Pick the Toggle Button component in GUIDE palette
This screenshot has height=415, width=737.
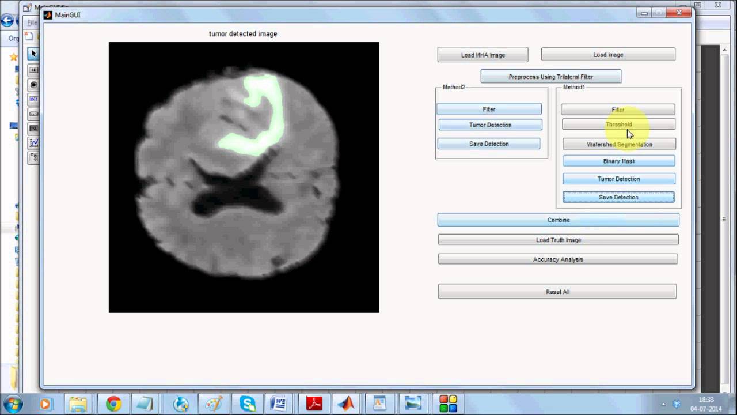[x=33, y=128]
